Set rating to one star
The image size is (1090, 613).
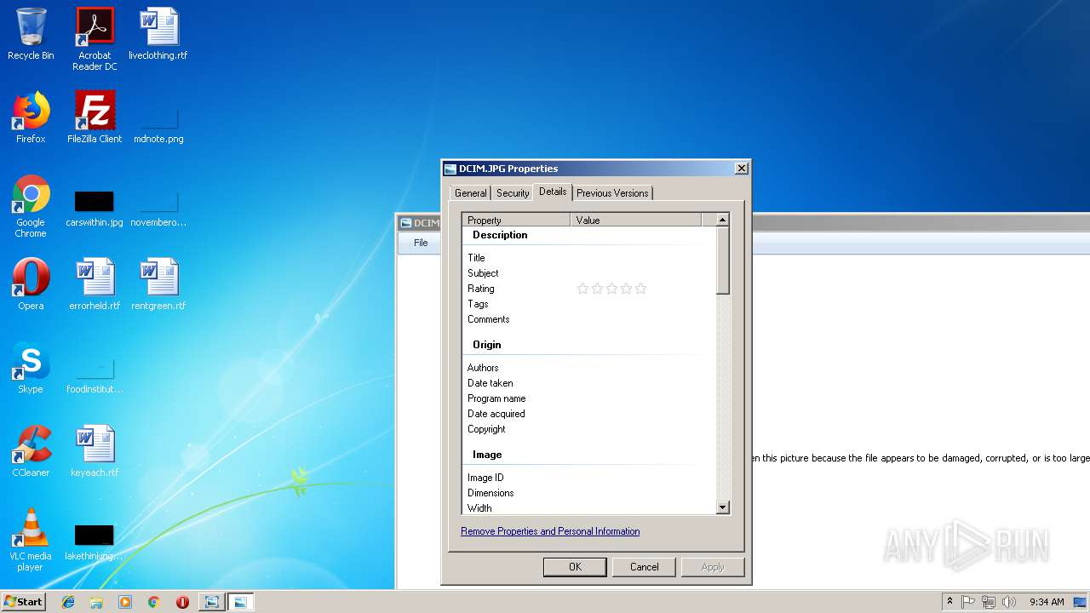(x=582, y=289)
